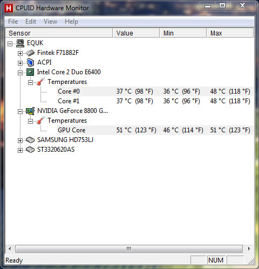Collapse the Intel Core 2 Duo E6400 node
259x269 pixels.
20,73
